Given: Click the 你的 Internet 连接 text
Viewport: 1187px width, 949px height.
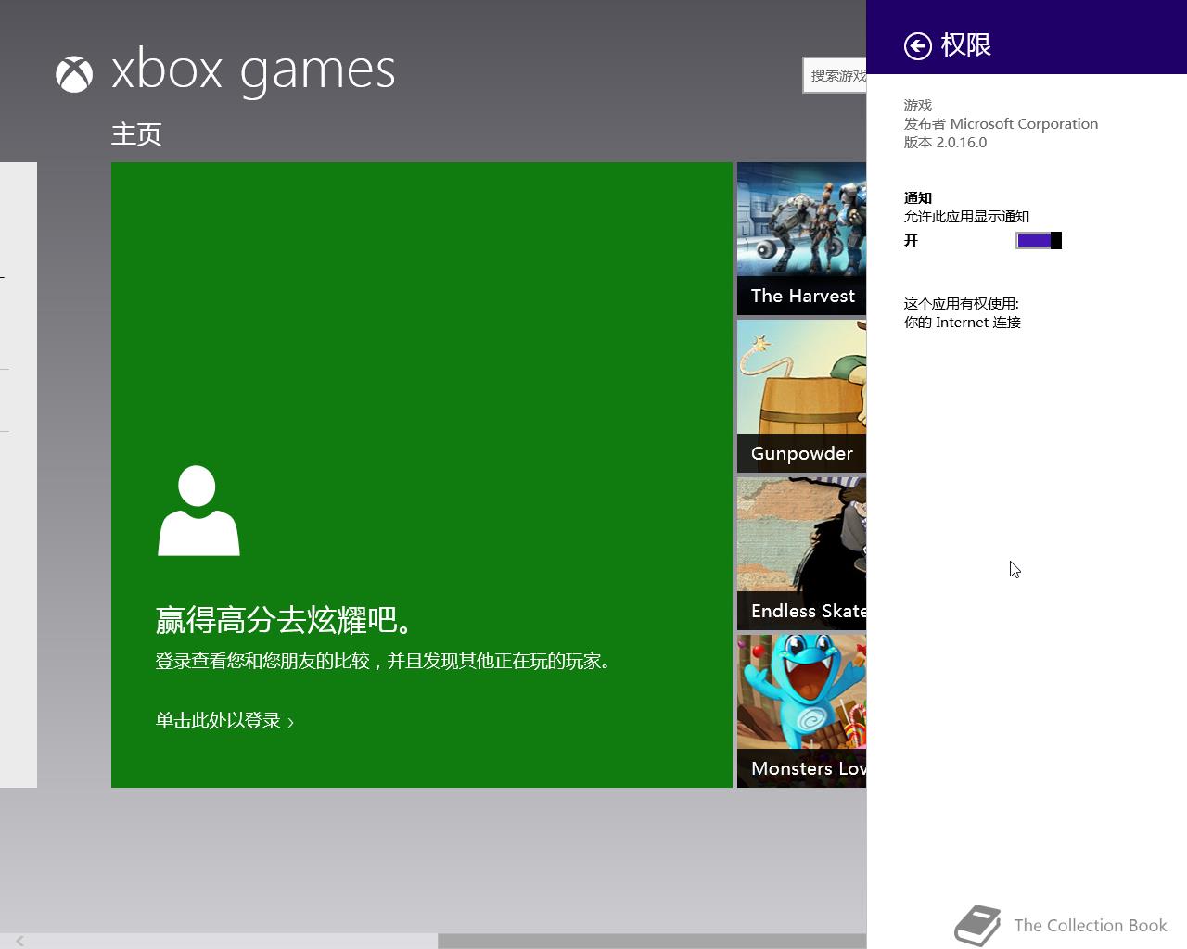Looking at the screenshot, I should (x=962, y=323).
